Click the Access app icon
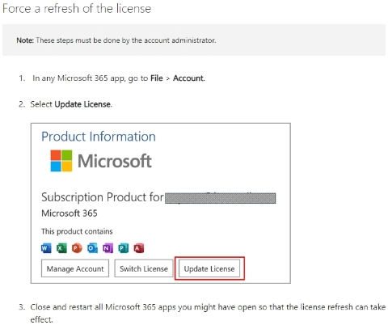388x325 pixels. click(x=139, y=248)
